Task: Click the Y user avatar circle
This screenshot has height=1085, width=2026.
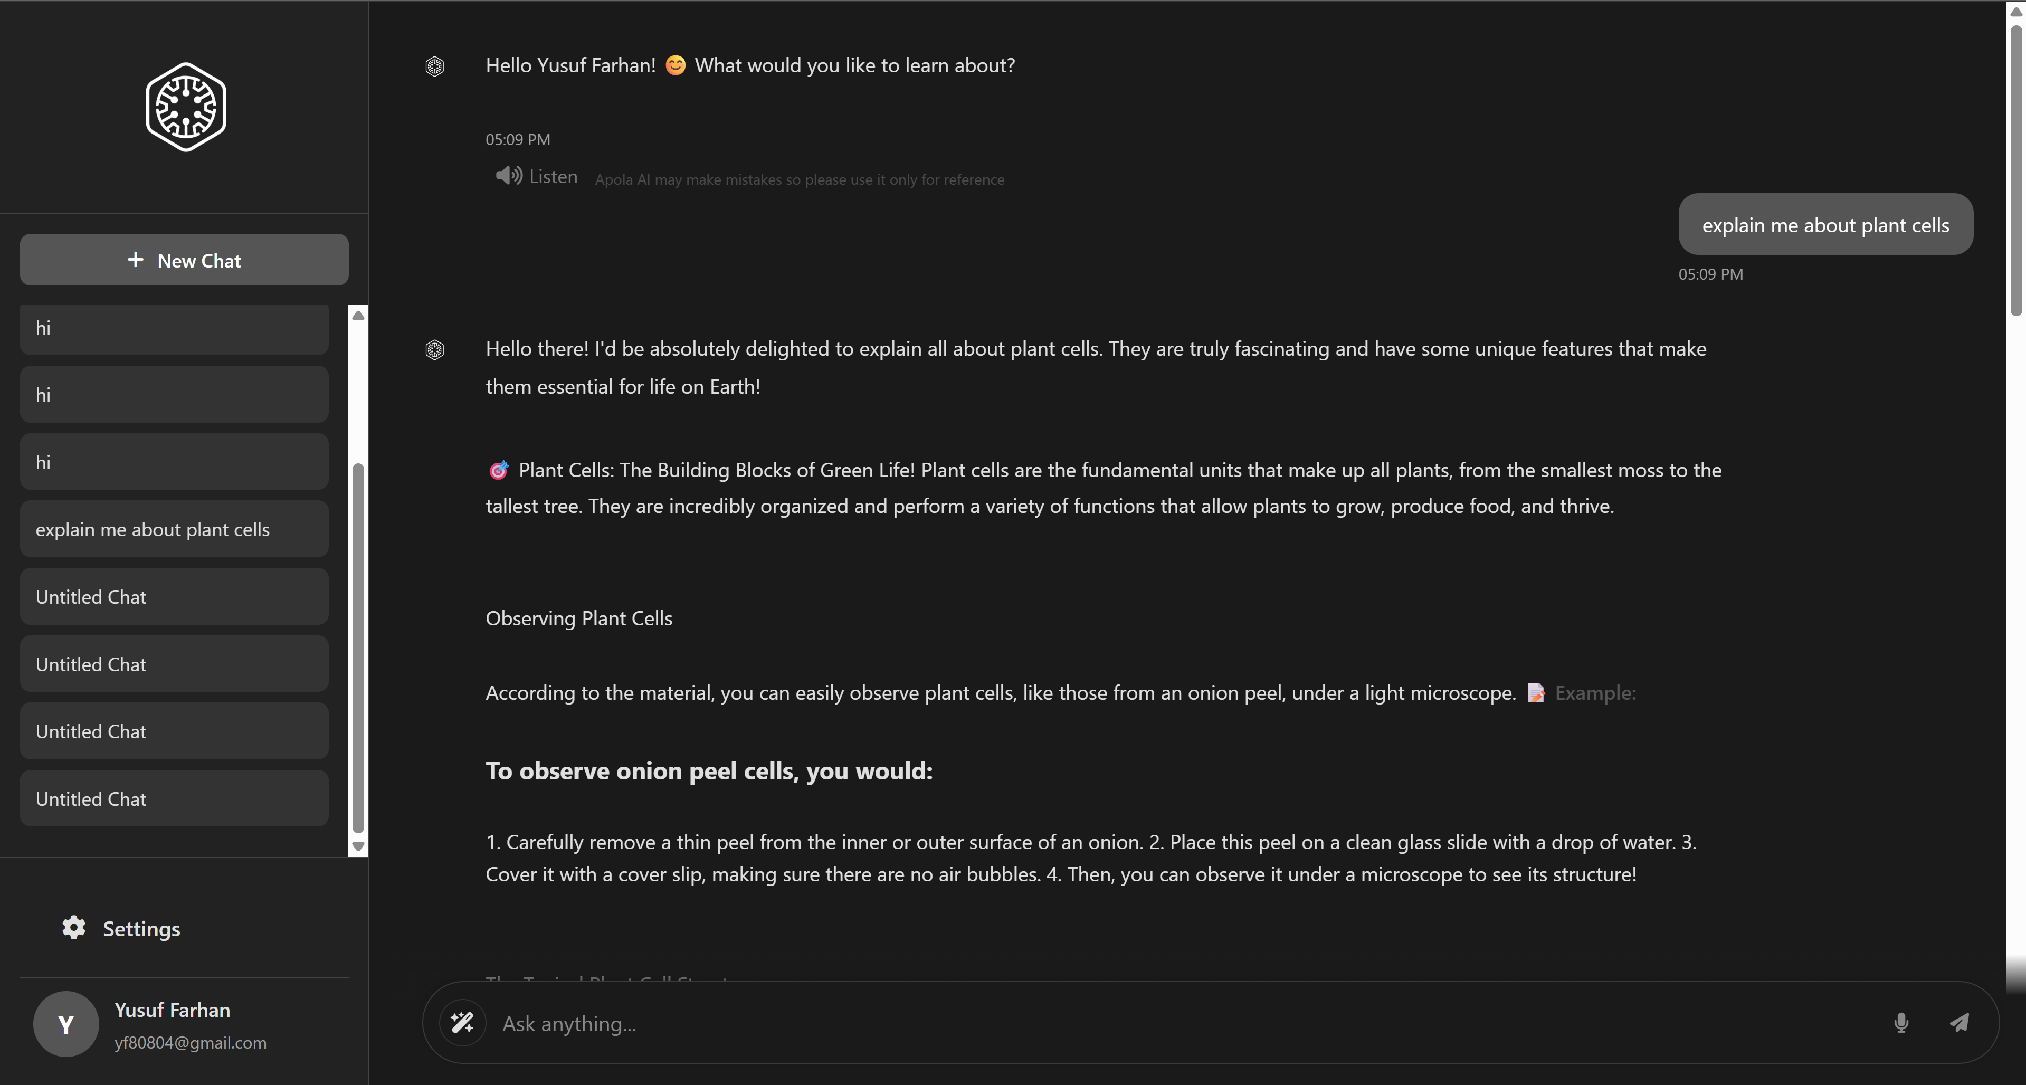Action: click(66, 1024)
